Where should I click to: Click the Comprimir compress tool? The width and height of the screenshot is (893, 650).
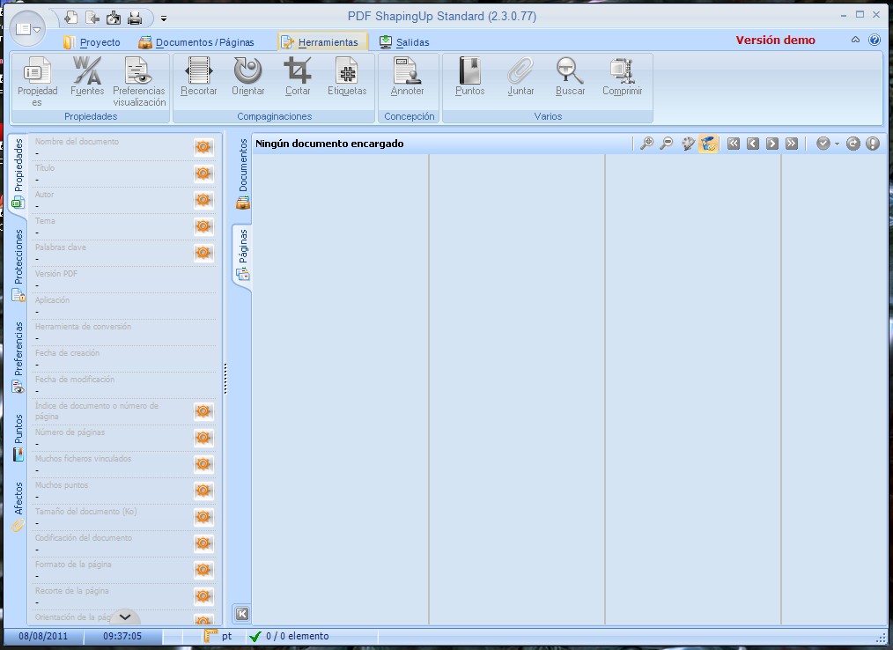[622, 77]
